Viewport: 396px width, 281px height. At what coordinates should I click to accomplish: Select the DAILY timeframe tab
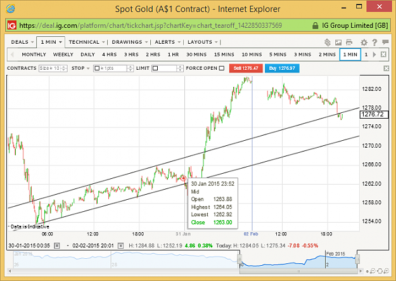pyautogui.click(x=87, y=55)
